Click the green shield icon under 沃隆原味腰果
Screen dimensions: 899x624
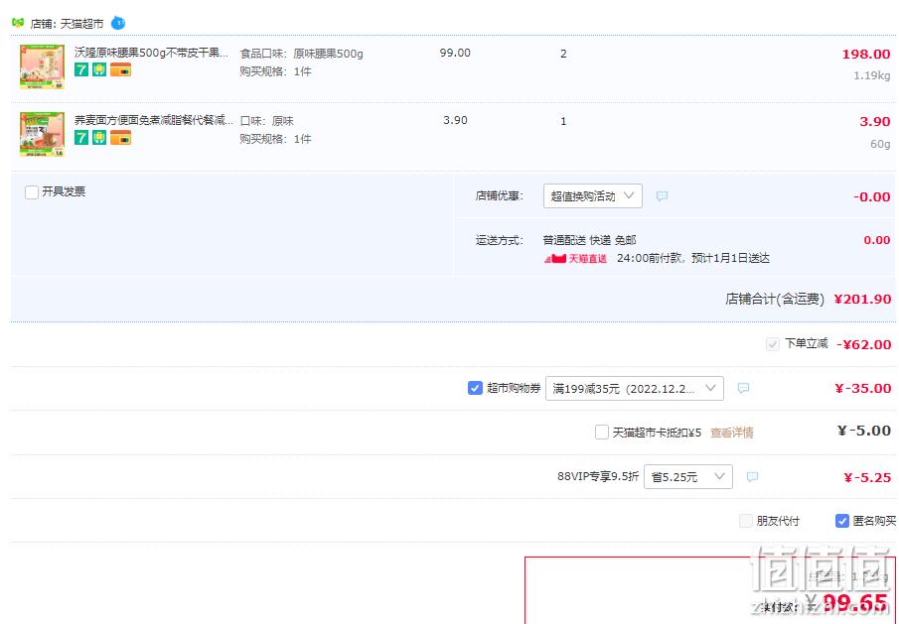[99, 69]
